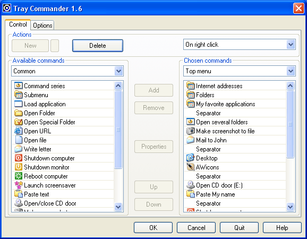The width and height of the screenshot is (307, 239).
Task: Switch to the Options tab
Action: (x=42, y=25)
